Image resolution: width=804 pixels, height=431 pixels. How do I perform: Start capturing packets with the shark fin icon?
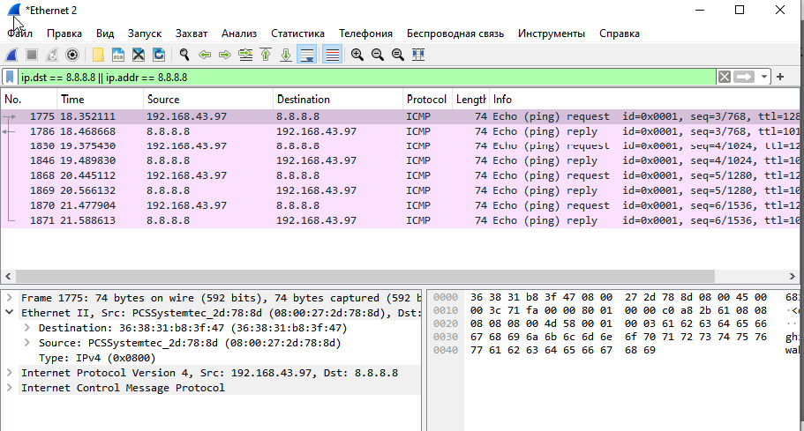click(x=11, y=55)
